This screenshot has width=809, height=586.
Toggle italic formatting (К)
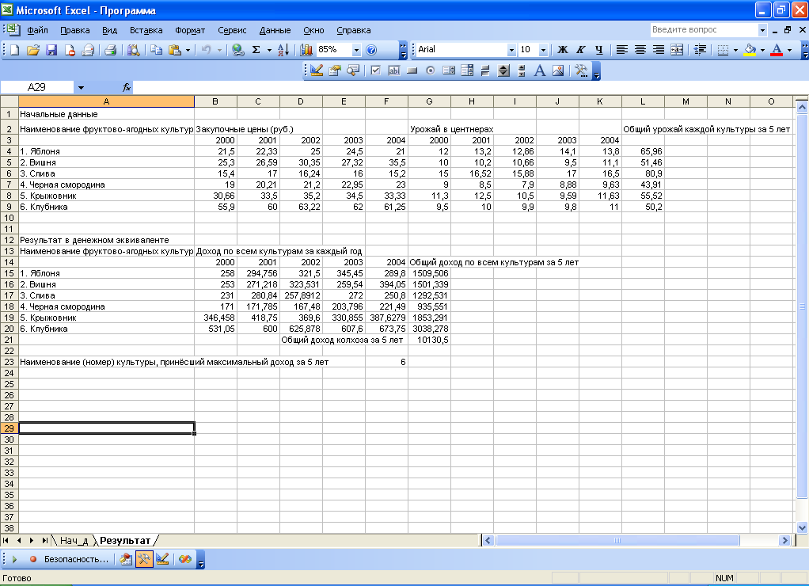(580, 50)
